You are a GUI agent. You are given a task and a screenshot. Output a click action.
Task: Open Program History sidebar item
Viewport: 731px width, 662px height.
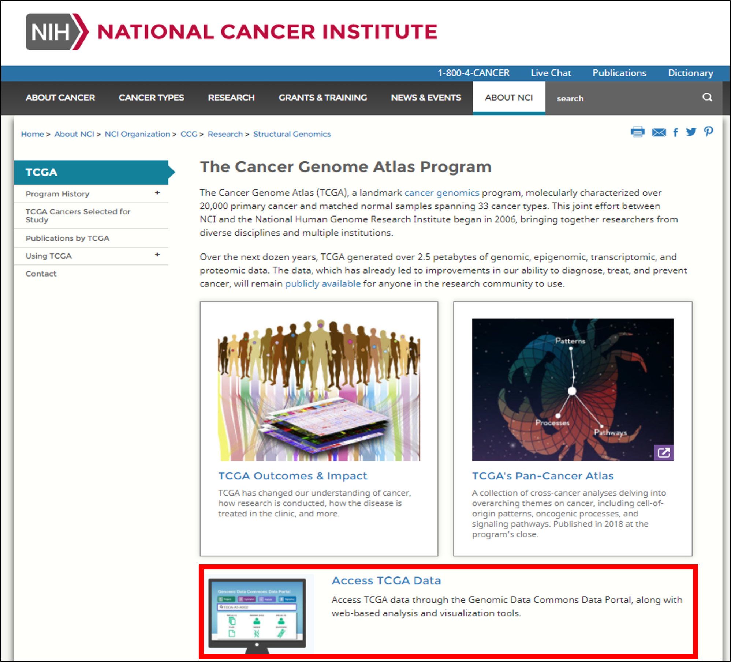57,194
